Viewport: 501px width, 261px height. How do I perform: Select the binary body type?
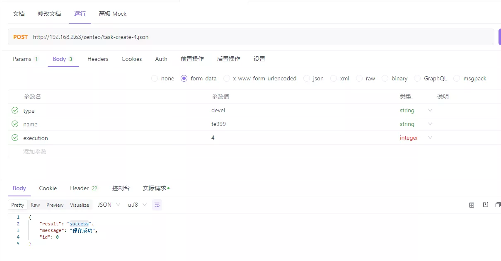coord(385,78)
